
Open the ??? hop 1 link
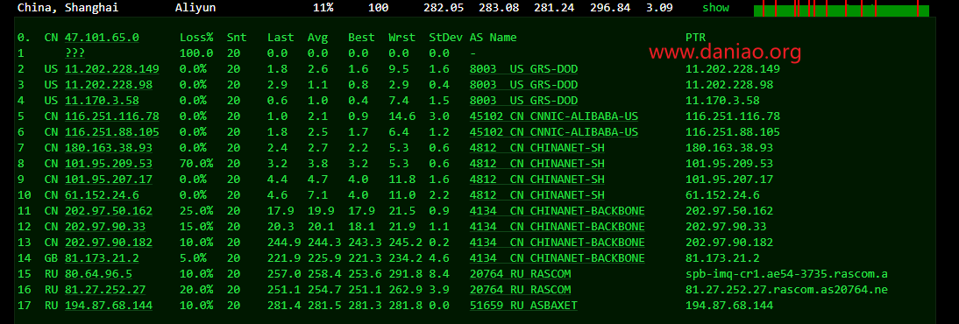tap(75, 53)
